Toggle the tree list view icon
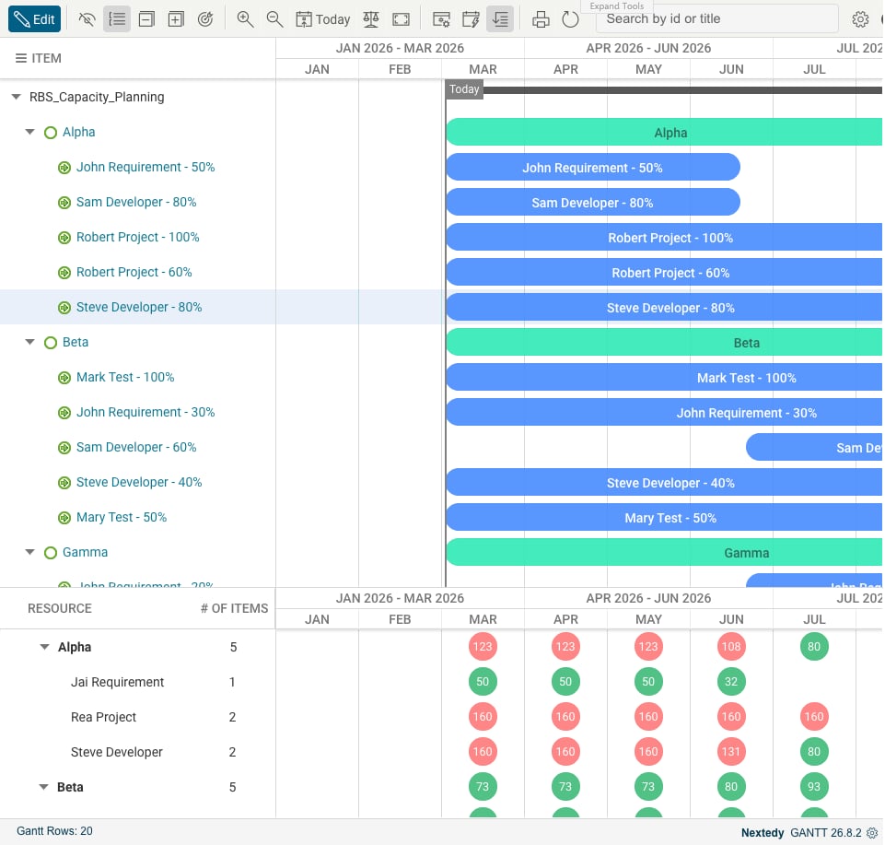885x845 pixels. 117,19
